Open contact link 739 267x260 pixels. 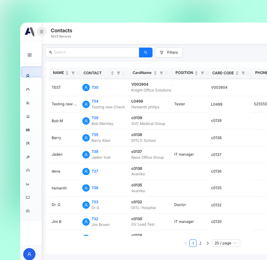[95, 118]
